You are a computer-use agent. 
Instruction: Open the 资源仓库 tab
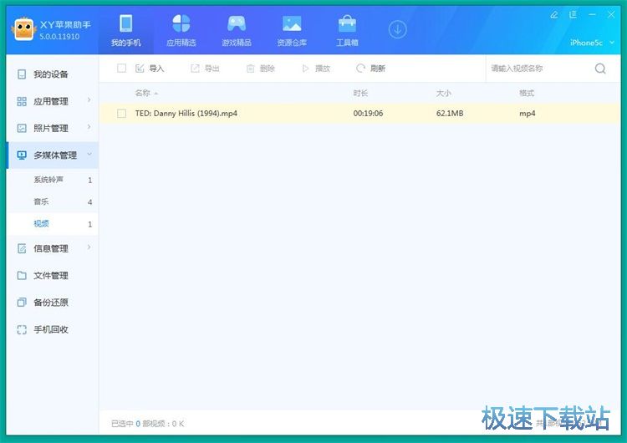pos(292,30)
